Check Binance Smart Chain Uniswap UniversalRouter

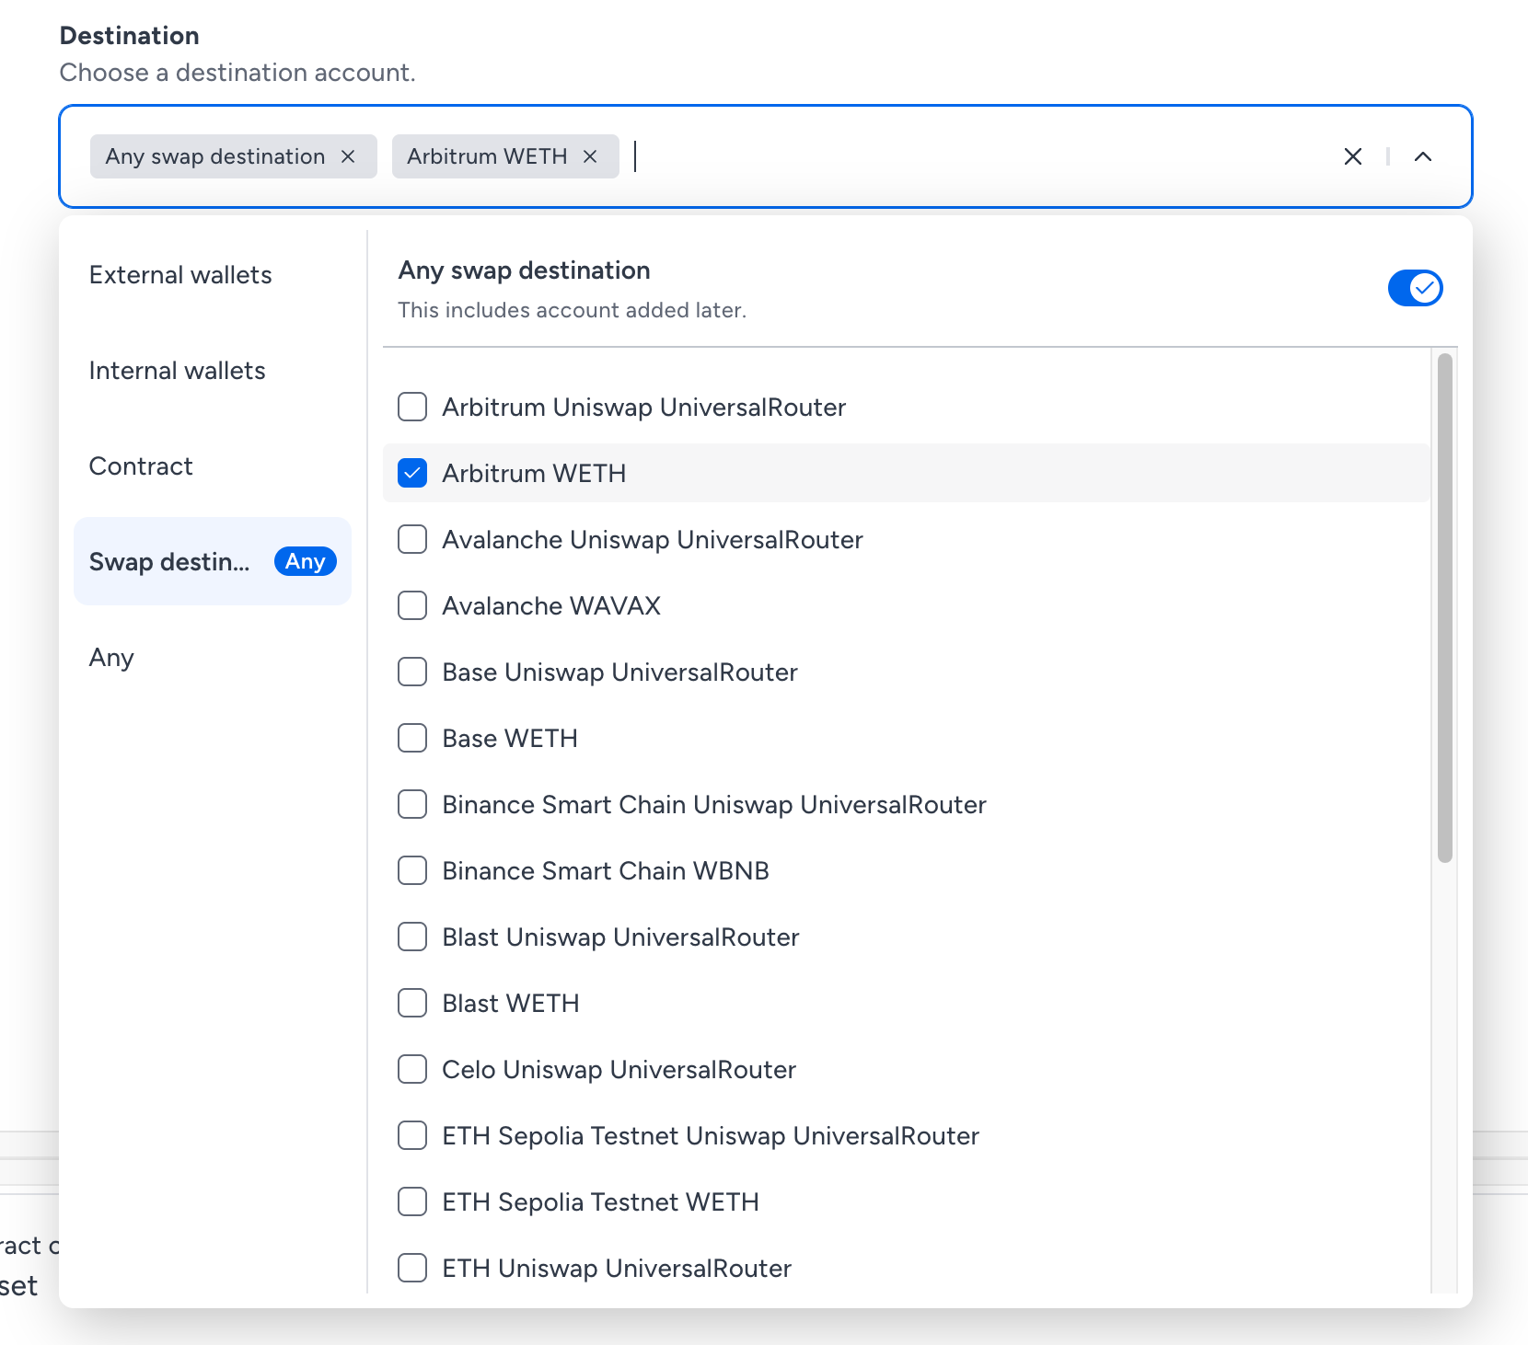(412, 804)
